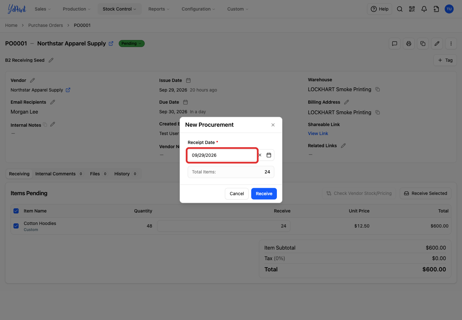The image size is (462, 320).
Task: Click the duplicate purchase order icon
Action: click(x=423, y=44)
